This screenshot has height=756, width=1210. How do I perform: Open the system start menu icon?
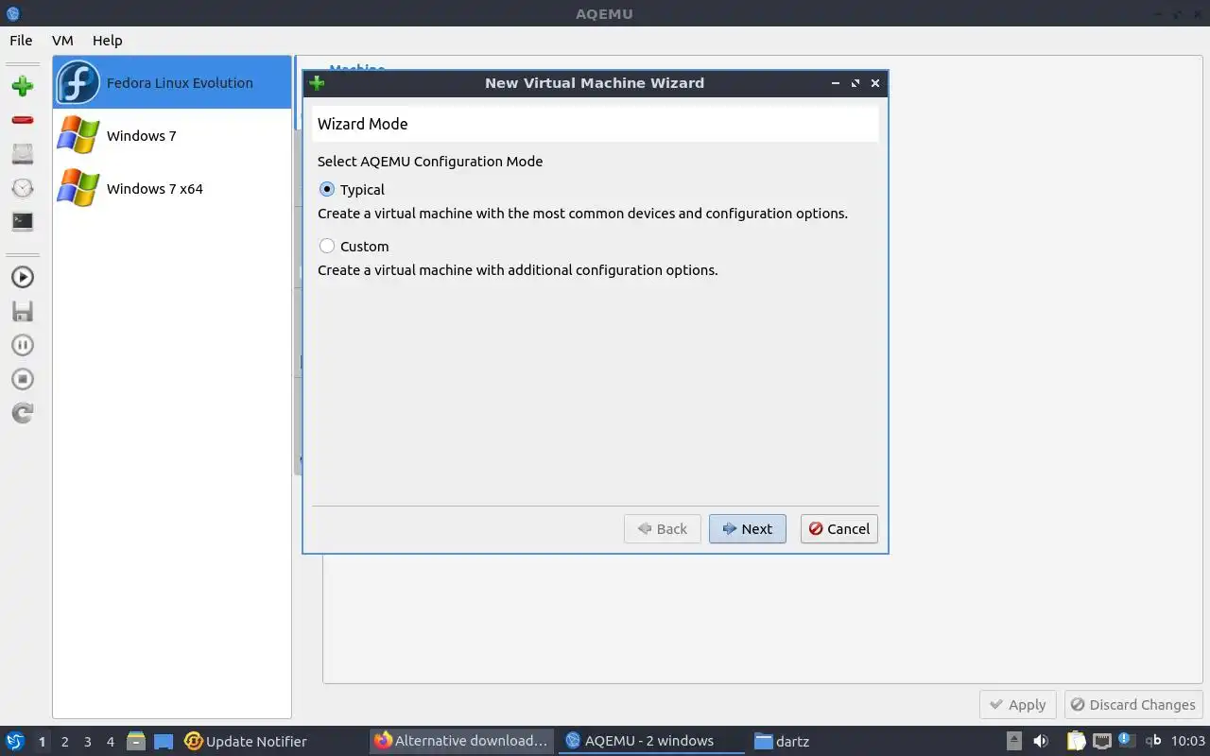15,741
